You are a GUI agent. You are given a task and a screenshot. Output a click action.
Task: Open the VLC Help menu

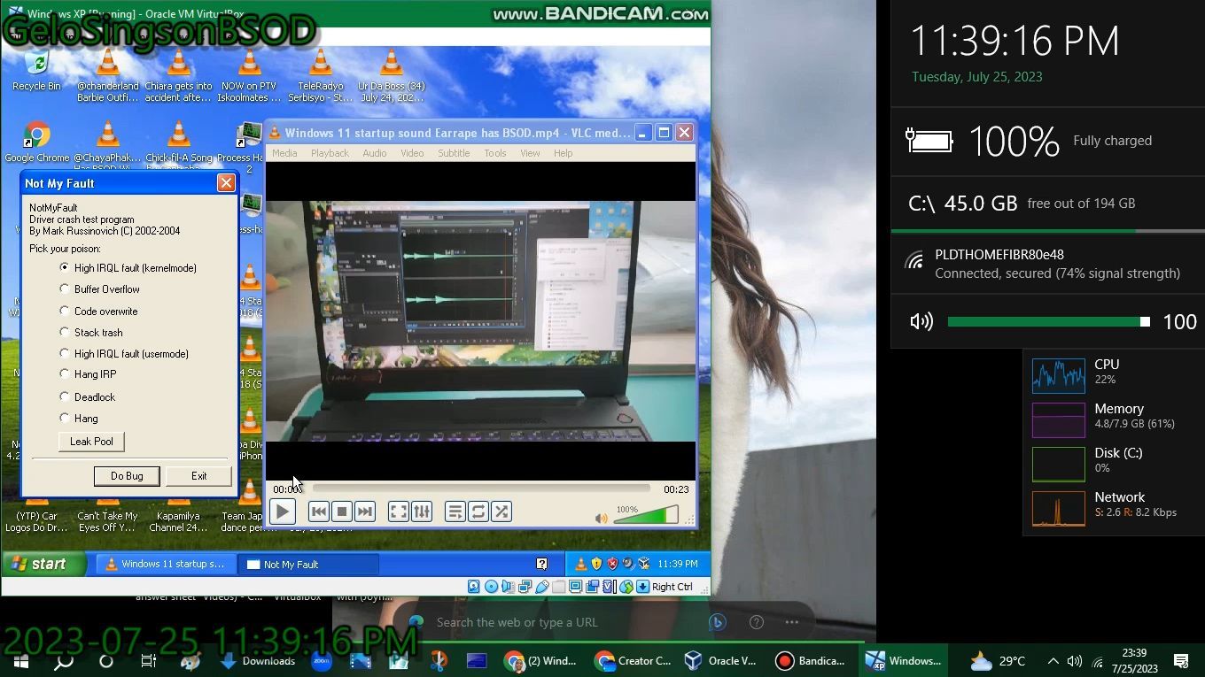563,153
